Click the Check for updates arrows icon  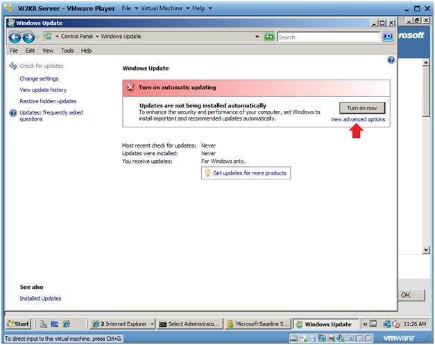point(13,66)
